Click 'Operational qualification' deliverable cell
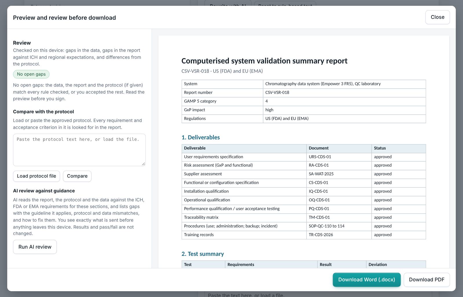Image resolution: width=463 pixels, height=297 pixels. (x=244, y=200)
